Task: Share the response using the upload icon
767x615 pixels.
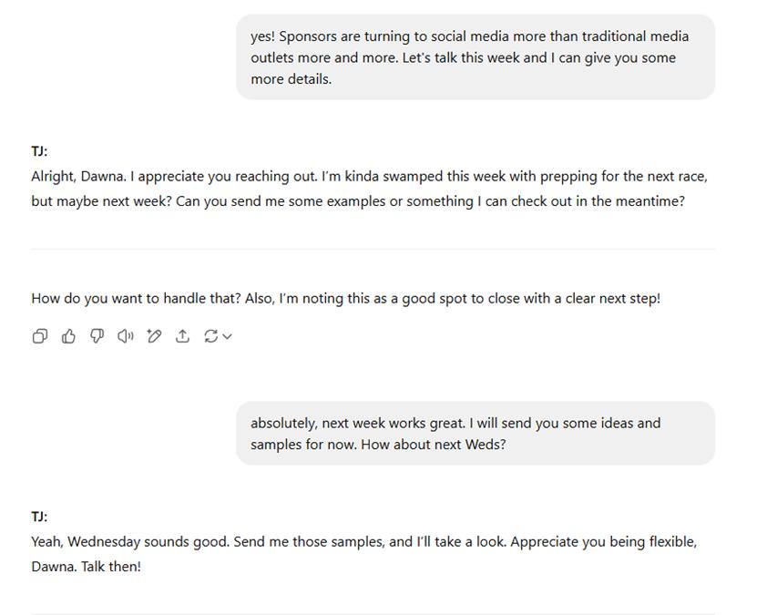Action: point(182,336)
